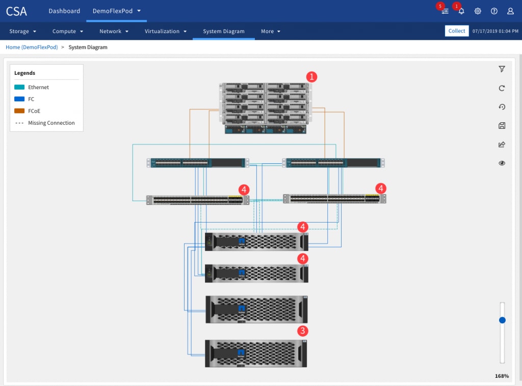The width and height of the screenshot is (522, 386).
Task: Open the help question mark icon
Action: pyautogui.click(x=494, y=11)
